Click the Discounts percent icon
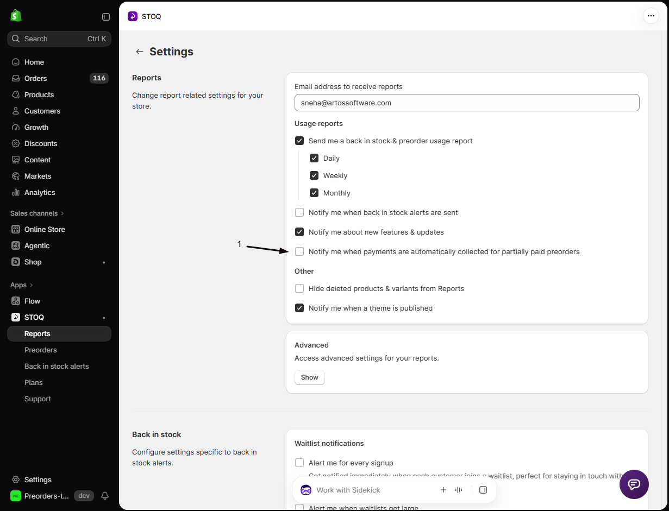Screen dimensions: 669x511 click(x=16, y=143)
